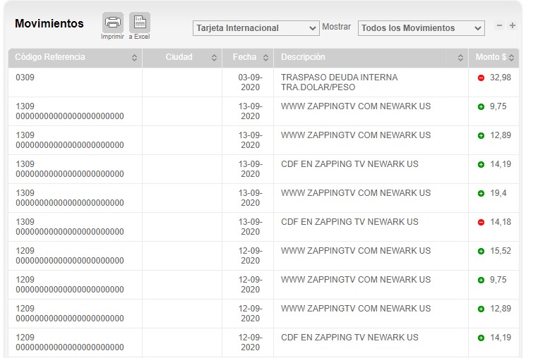Click the green plus icon beside 15,52
Image resolution: width=545 pixels, height=358 pixels.
(481, 251)
